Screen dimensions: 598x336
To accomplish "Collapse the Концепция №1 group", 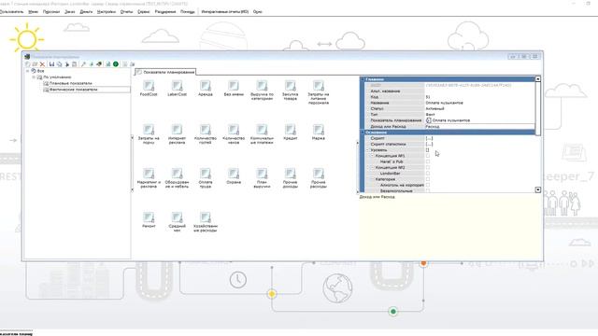I will [x=373, y=156].
